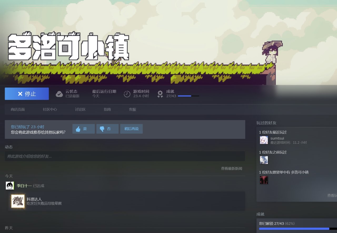Click avatar under 1 位好友愿望单中有 多洛可小镇
Viewport: 337px width, 233px height.
264,180
